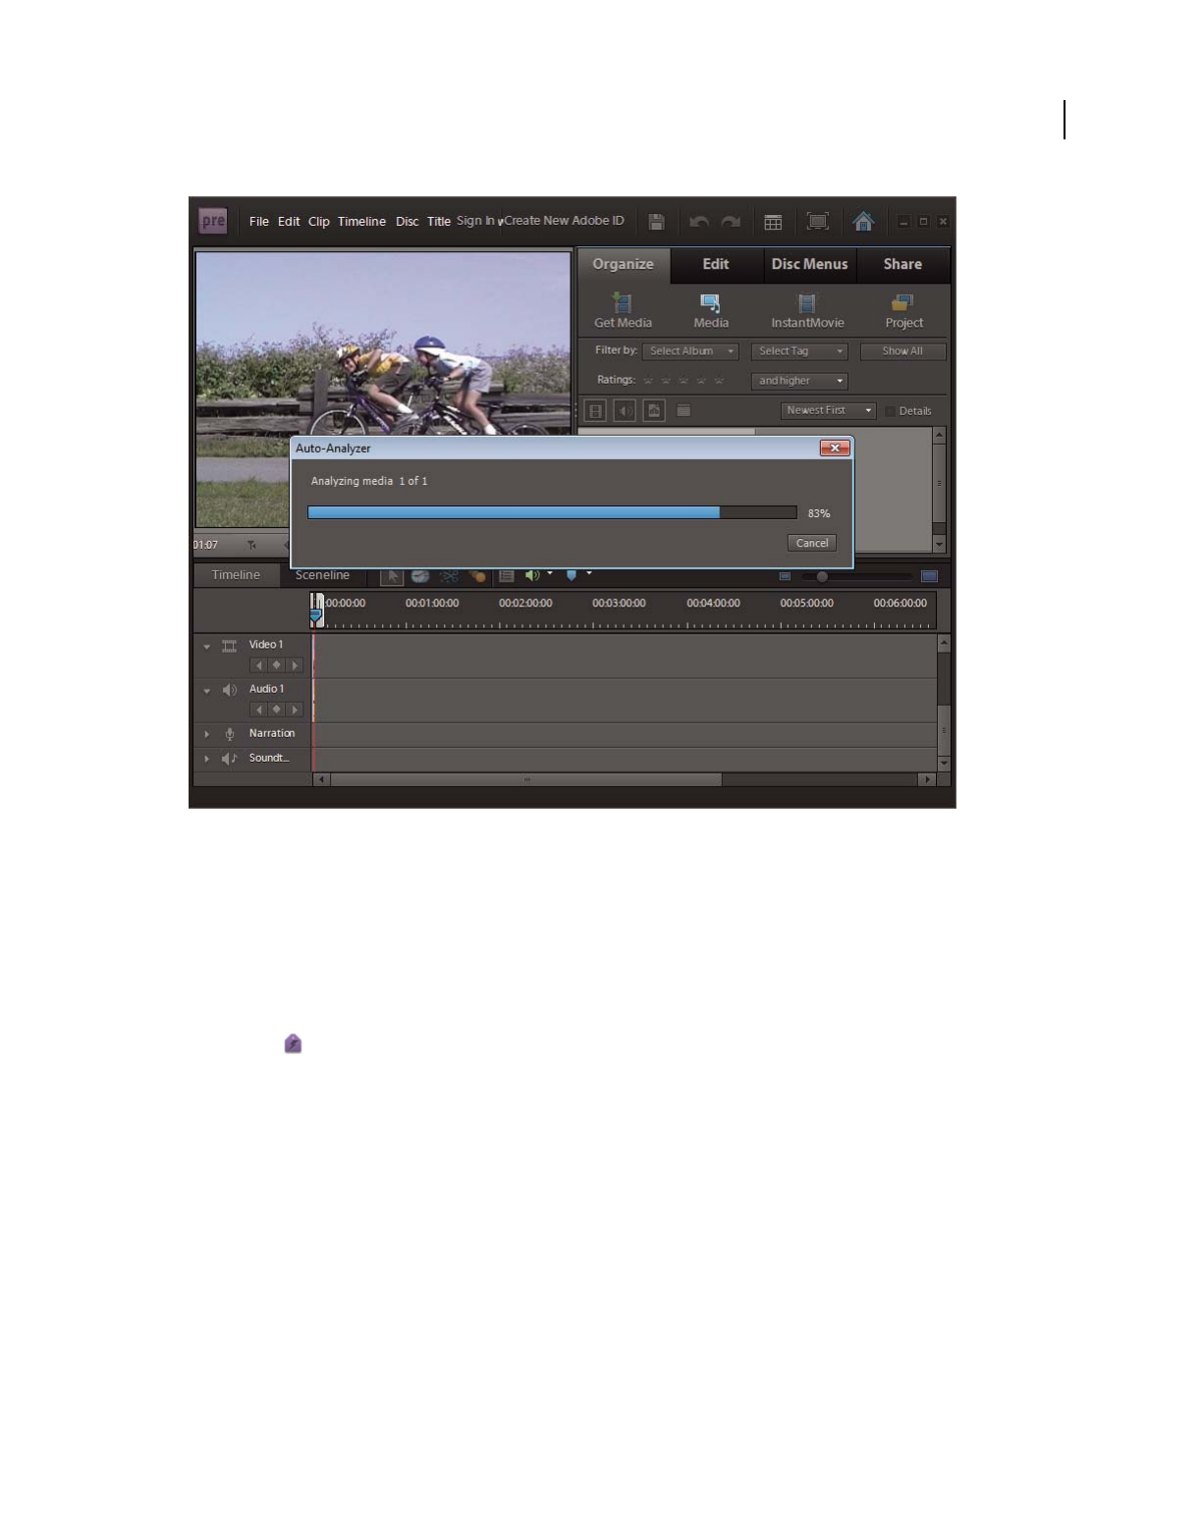The image size is (1202, 1537).
Task: Open the audio tools dropdown arrow
Action: click(x=550, y=573)
